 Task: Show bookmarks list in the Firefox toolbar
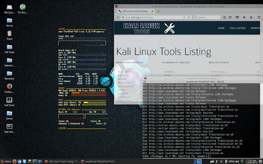point(231,17)
